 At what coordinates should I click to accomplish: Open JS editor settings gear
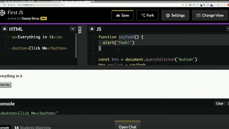pos(92,29)
